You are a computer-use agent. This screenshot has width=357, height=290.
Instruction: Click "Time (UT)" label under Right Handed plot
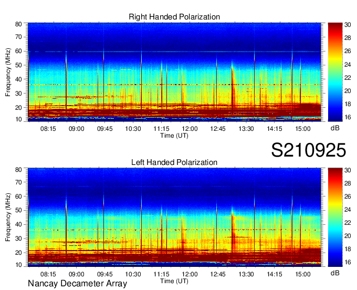tap(174, 136)
